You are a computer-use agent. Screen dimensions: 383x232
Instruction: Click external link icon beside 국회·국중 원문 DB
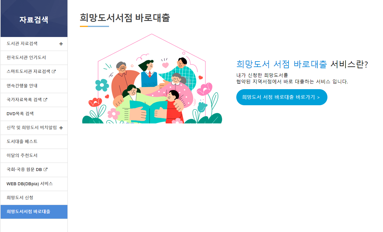pos(46,170)
